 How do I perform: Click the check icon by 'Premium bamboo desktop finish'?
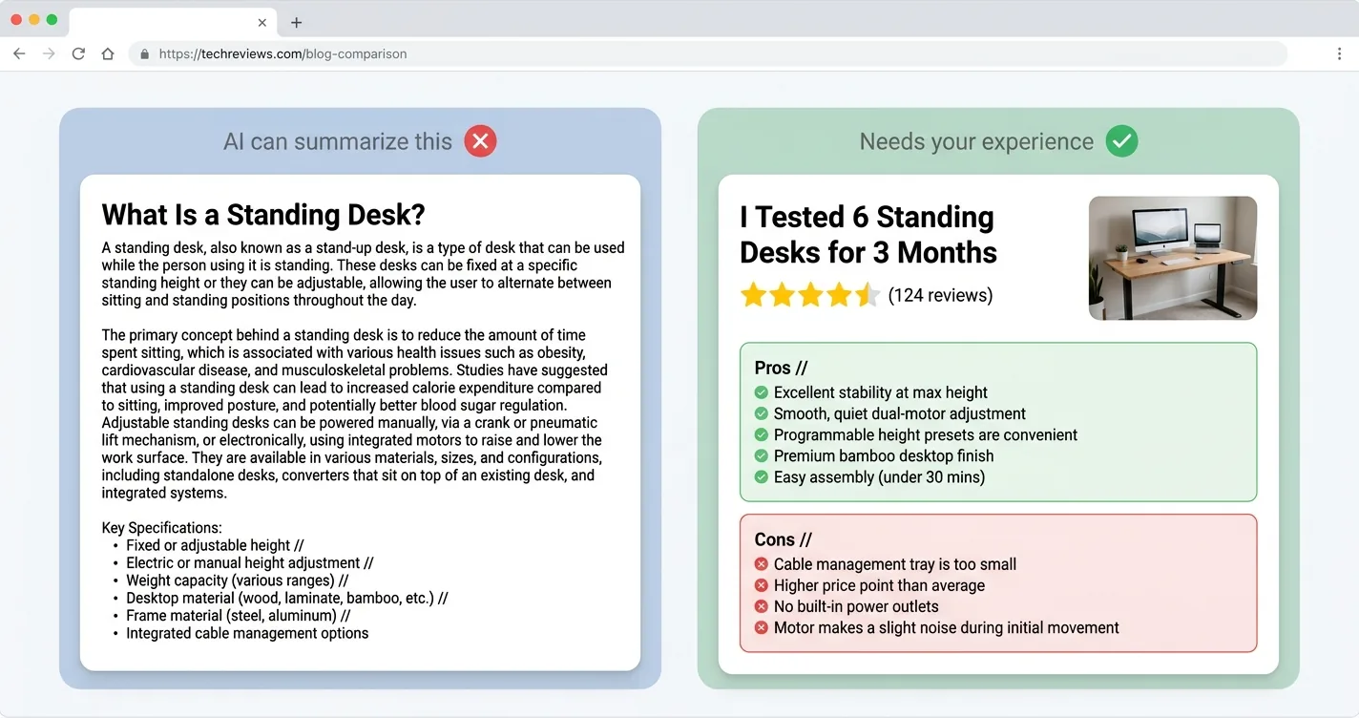[761, 455]
